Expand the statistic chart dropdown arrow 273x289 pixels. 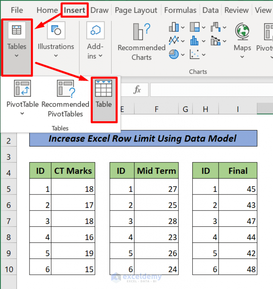pos(204,41)
